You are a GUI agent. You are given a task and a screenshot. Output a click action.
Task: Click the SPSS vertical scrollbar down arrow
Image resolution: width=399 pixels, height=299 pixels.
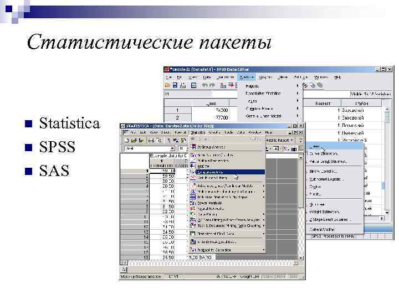[x=387, y=213]
